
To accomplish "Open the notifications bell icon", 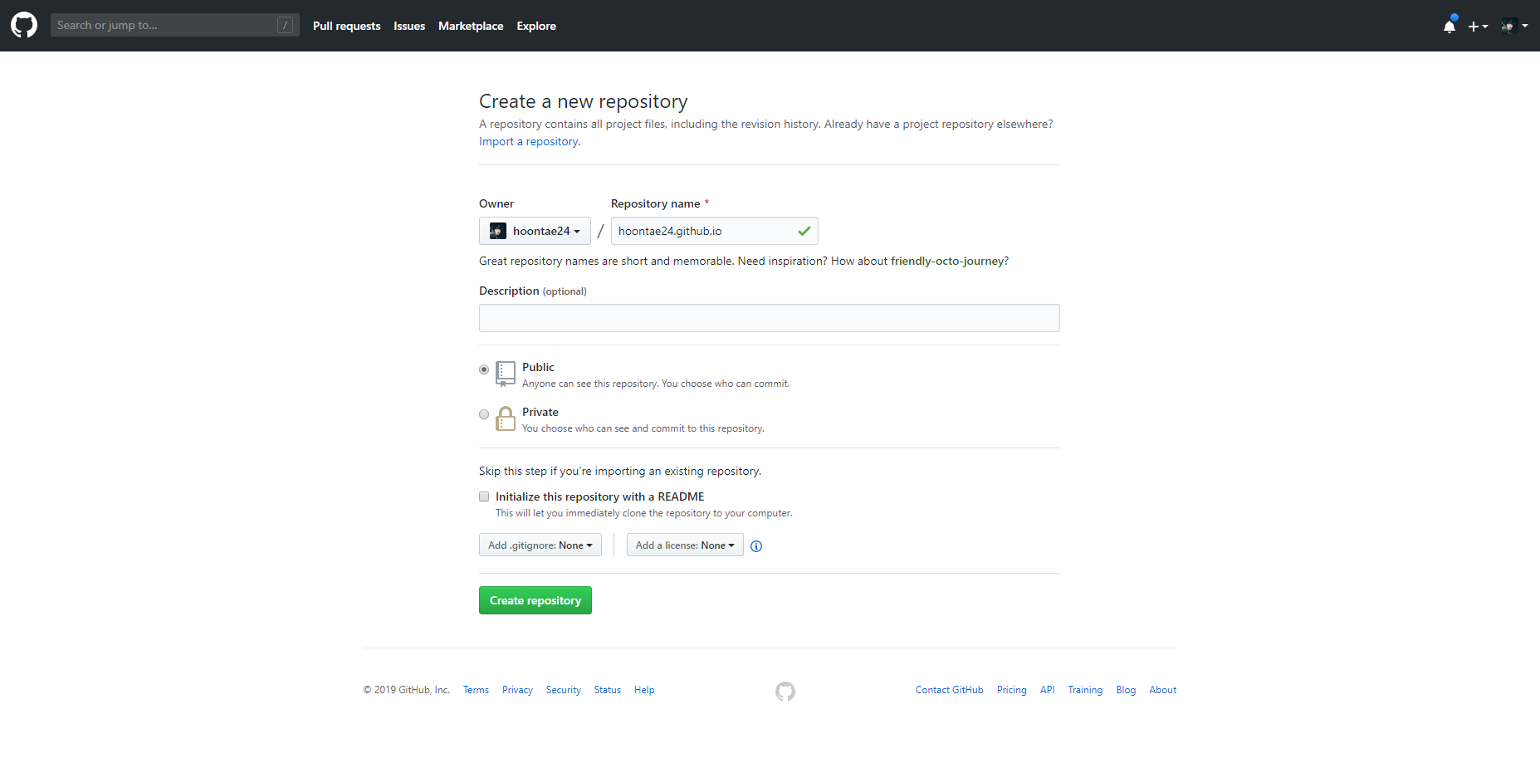I will coord(1450,26).
